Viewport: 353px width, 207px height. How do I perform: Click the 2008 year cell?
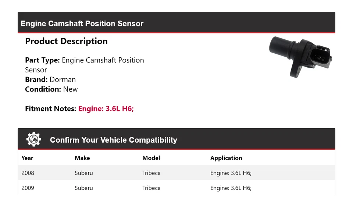28,173
